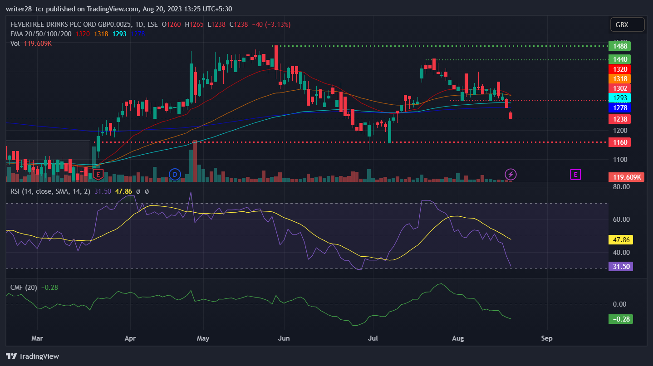This screenshot has height=366, width=653.
Task: Select the EMA 20/50/100/200 indicator legend
Action: point(41,34)
